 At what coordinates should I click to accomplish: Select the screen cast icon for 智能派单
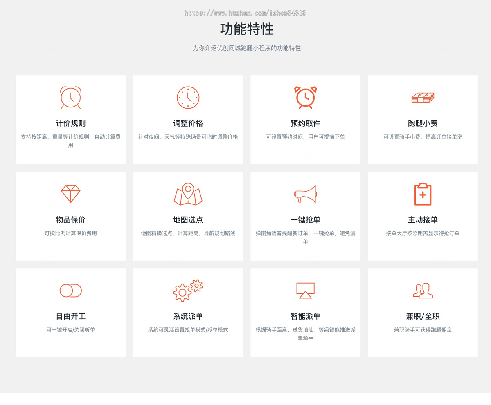(305, 291)
